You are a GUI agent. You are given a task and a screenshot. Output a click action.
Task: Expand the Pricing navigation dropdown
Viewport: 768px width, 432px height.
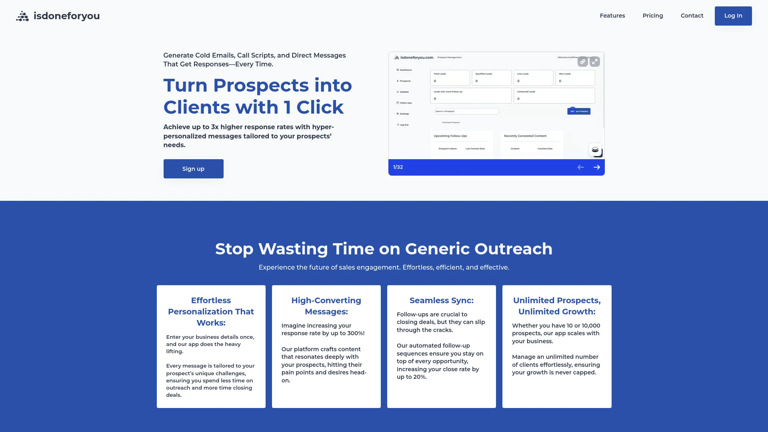point(653,16)
